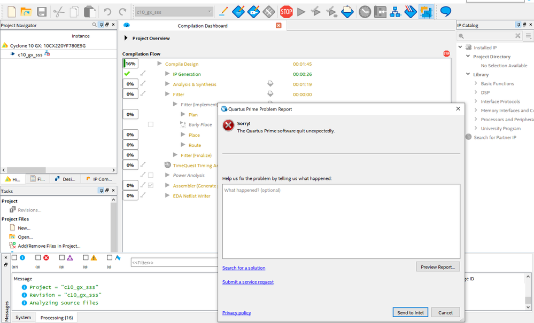Click the red stop icon beside Compilation Flow
Viewport: 534px width, 323px height.
[446, 53]
